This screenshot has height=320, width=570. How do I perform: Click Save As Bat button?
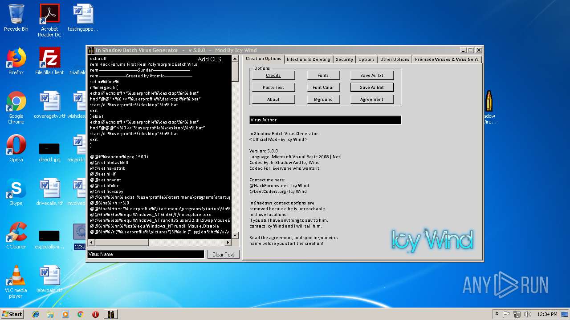[372, 88]
